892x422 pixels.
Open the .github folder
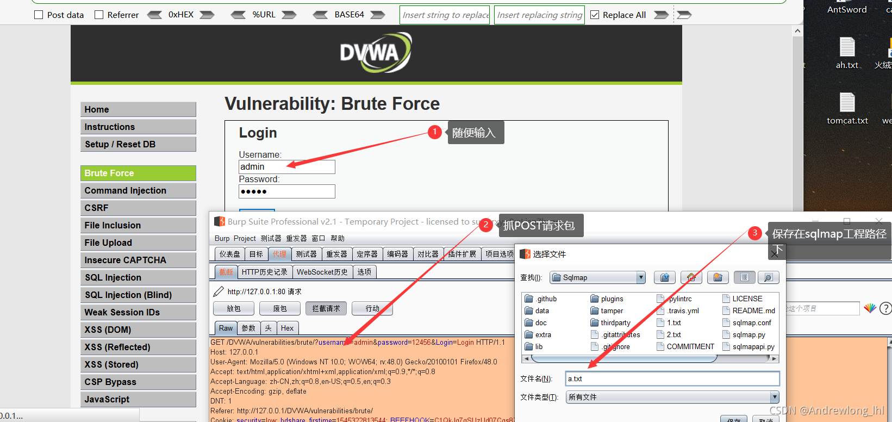pos(541,299)
